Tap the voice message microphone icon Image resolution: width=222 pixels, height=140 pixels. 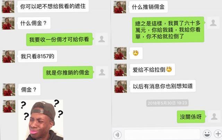click(117, 134)
